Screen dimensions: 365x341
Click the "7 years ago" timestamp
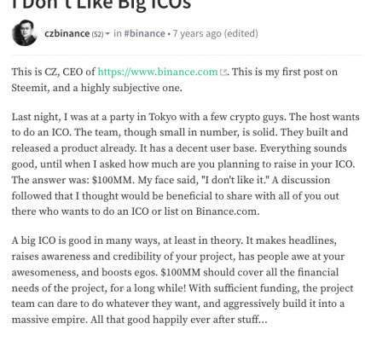pyautogui.click(x=197, y=33)
